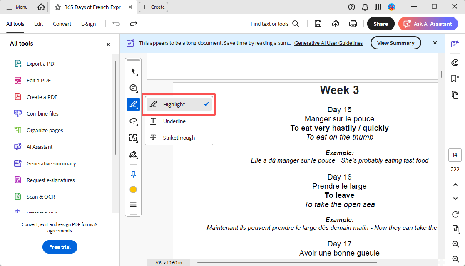Switch to the All tools tab
This screenshot has height=266, width=465.
(15, 24)
